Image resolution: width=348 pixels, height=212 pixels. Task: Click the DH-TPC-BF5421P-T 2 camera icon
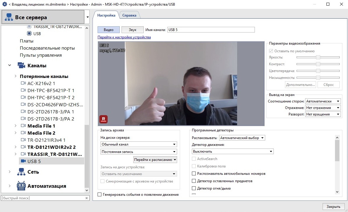[23, 97]
